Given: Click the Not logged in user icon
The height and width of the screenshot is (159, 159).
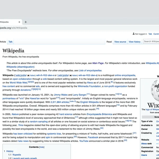Looking at the screenshot, I should [x=134, y=34].
